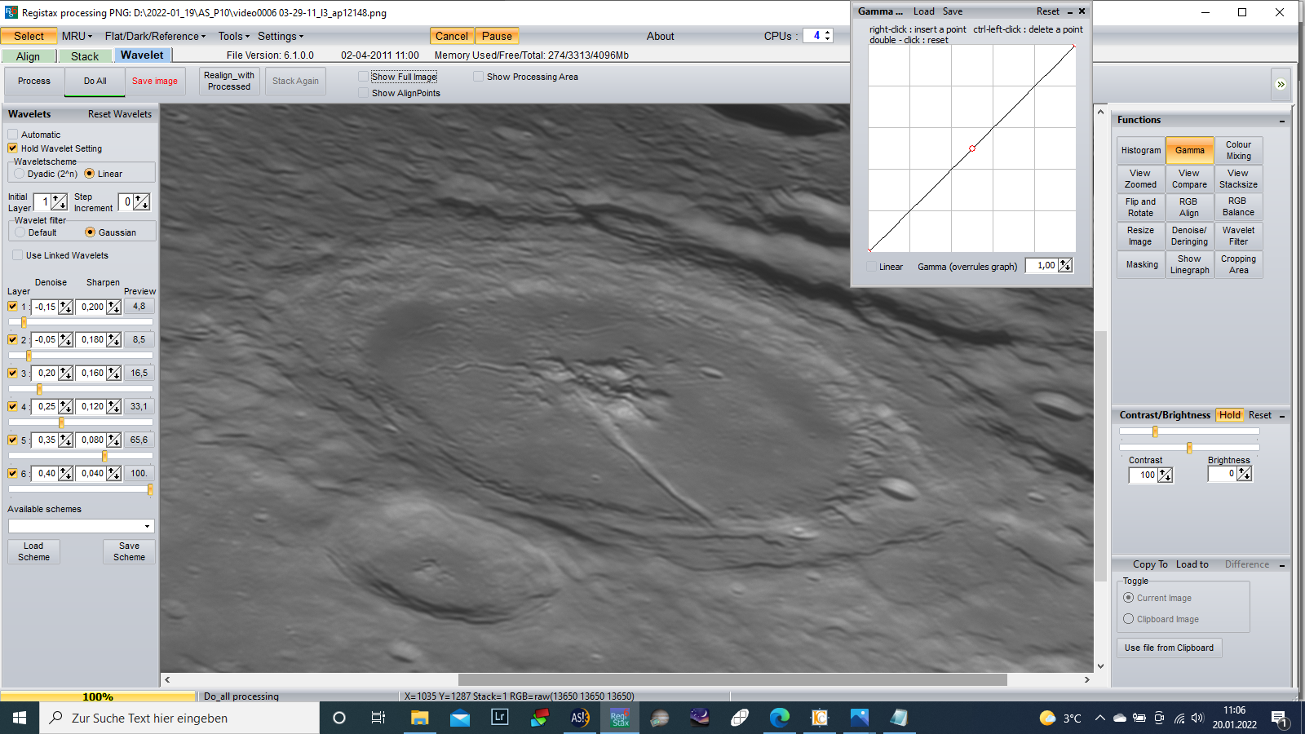The width and height of the screenshot is (1305, 734).
Task: Click gamma curve midpoint control point
Action: pos(972,148)
